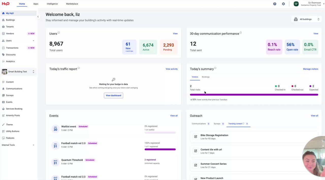Open the help question mark icon
Screen dimensions: 325x180
275,4
